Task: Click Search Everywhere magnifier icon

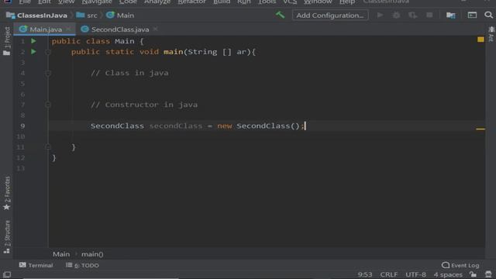Action: coord(488,15)
